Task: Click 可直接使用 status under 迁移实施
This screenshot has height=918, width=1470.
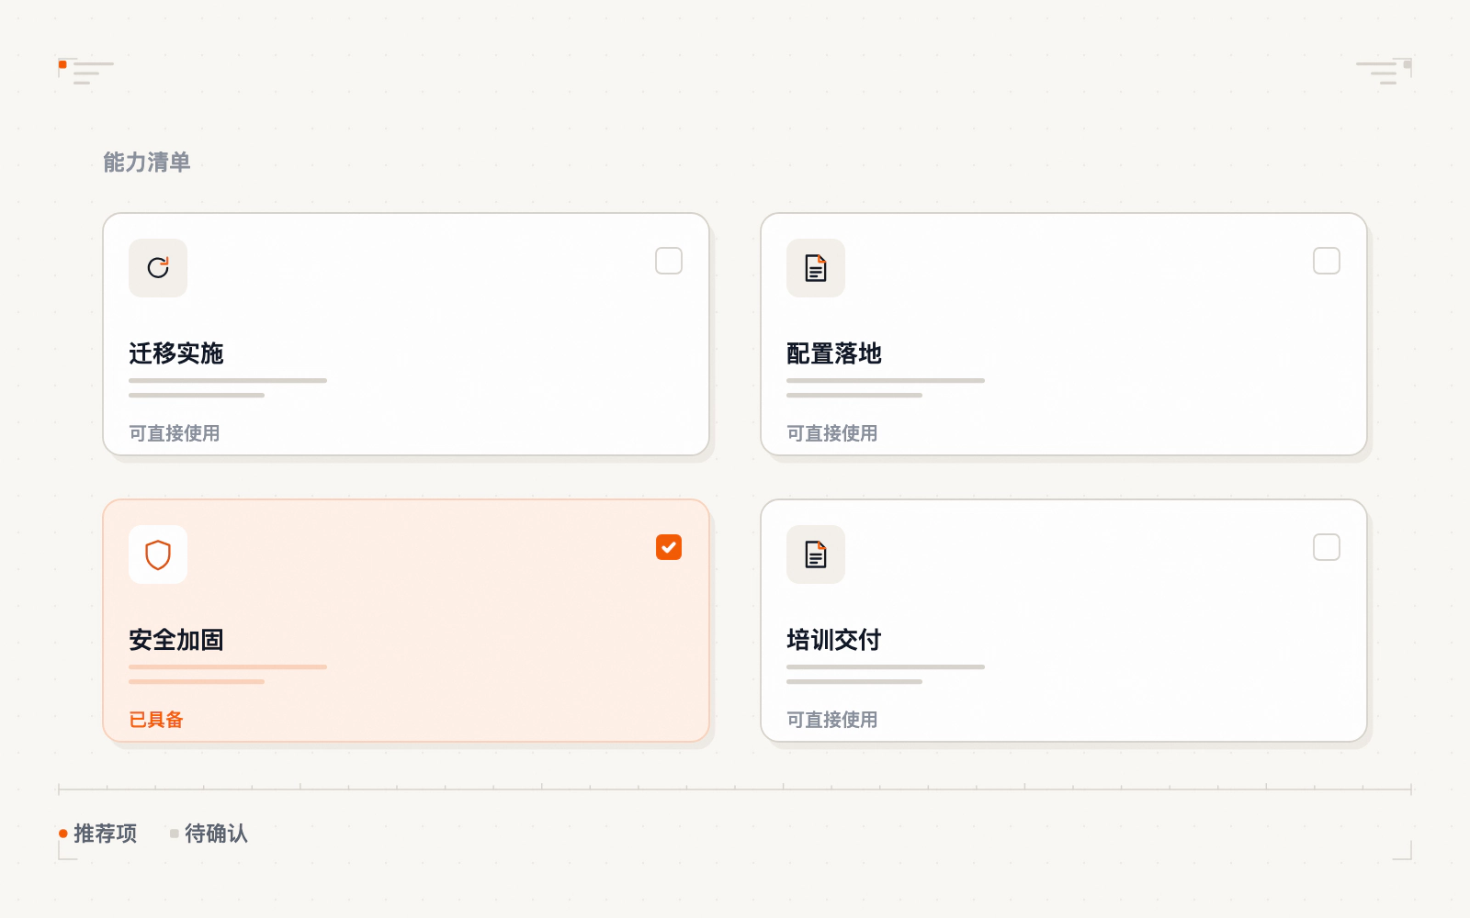Action: coord(175,433)
